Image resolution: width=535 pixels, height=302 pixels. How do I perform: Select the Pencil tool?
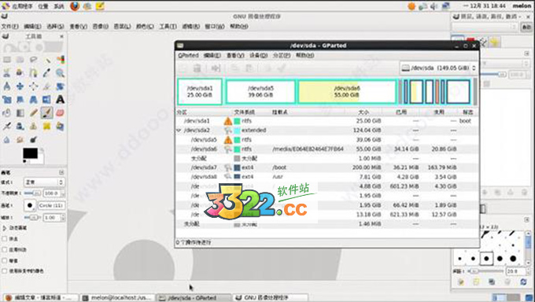(33, 112)
